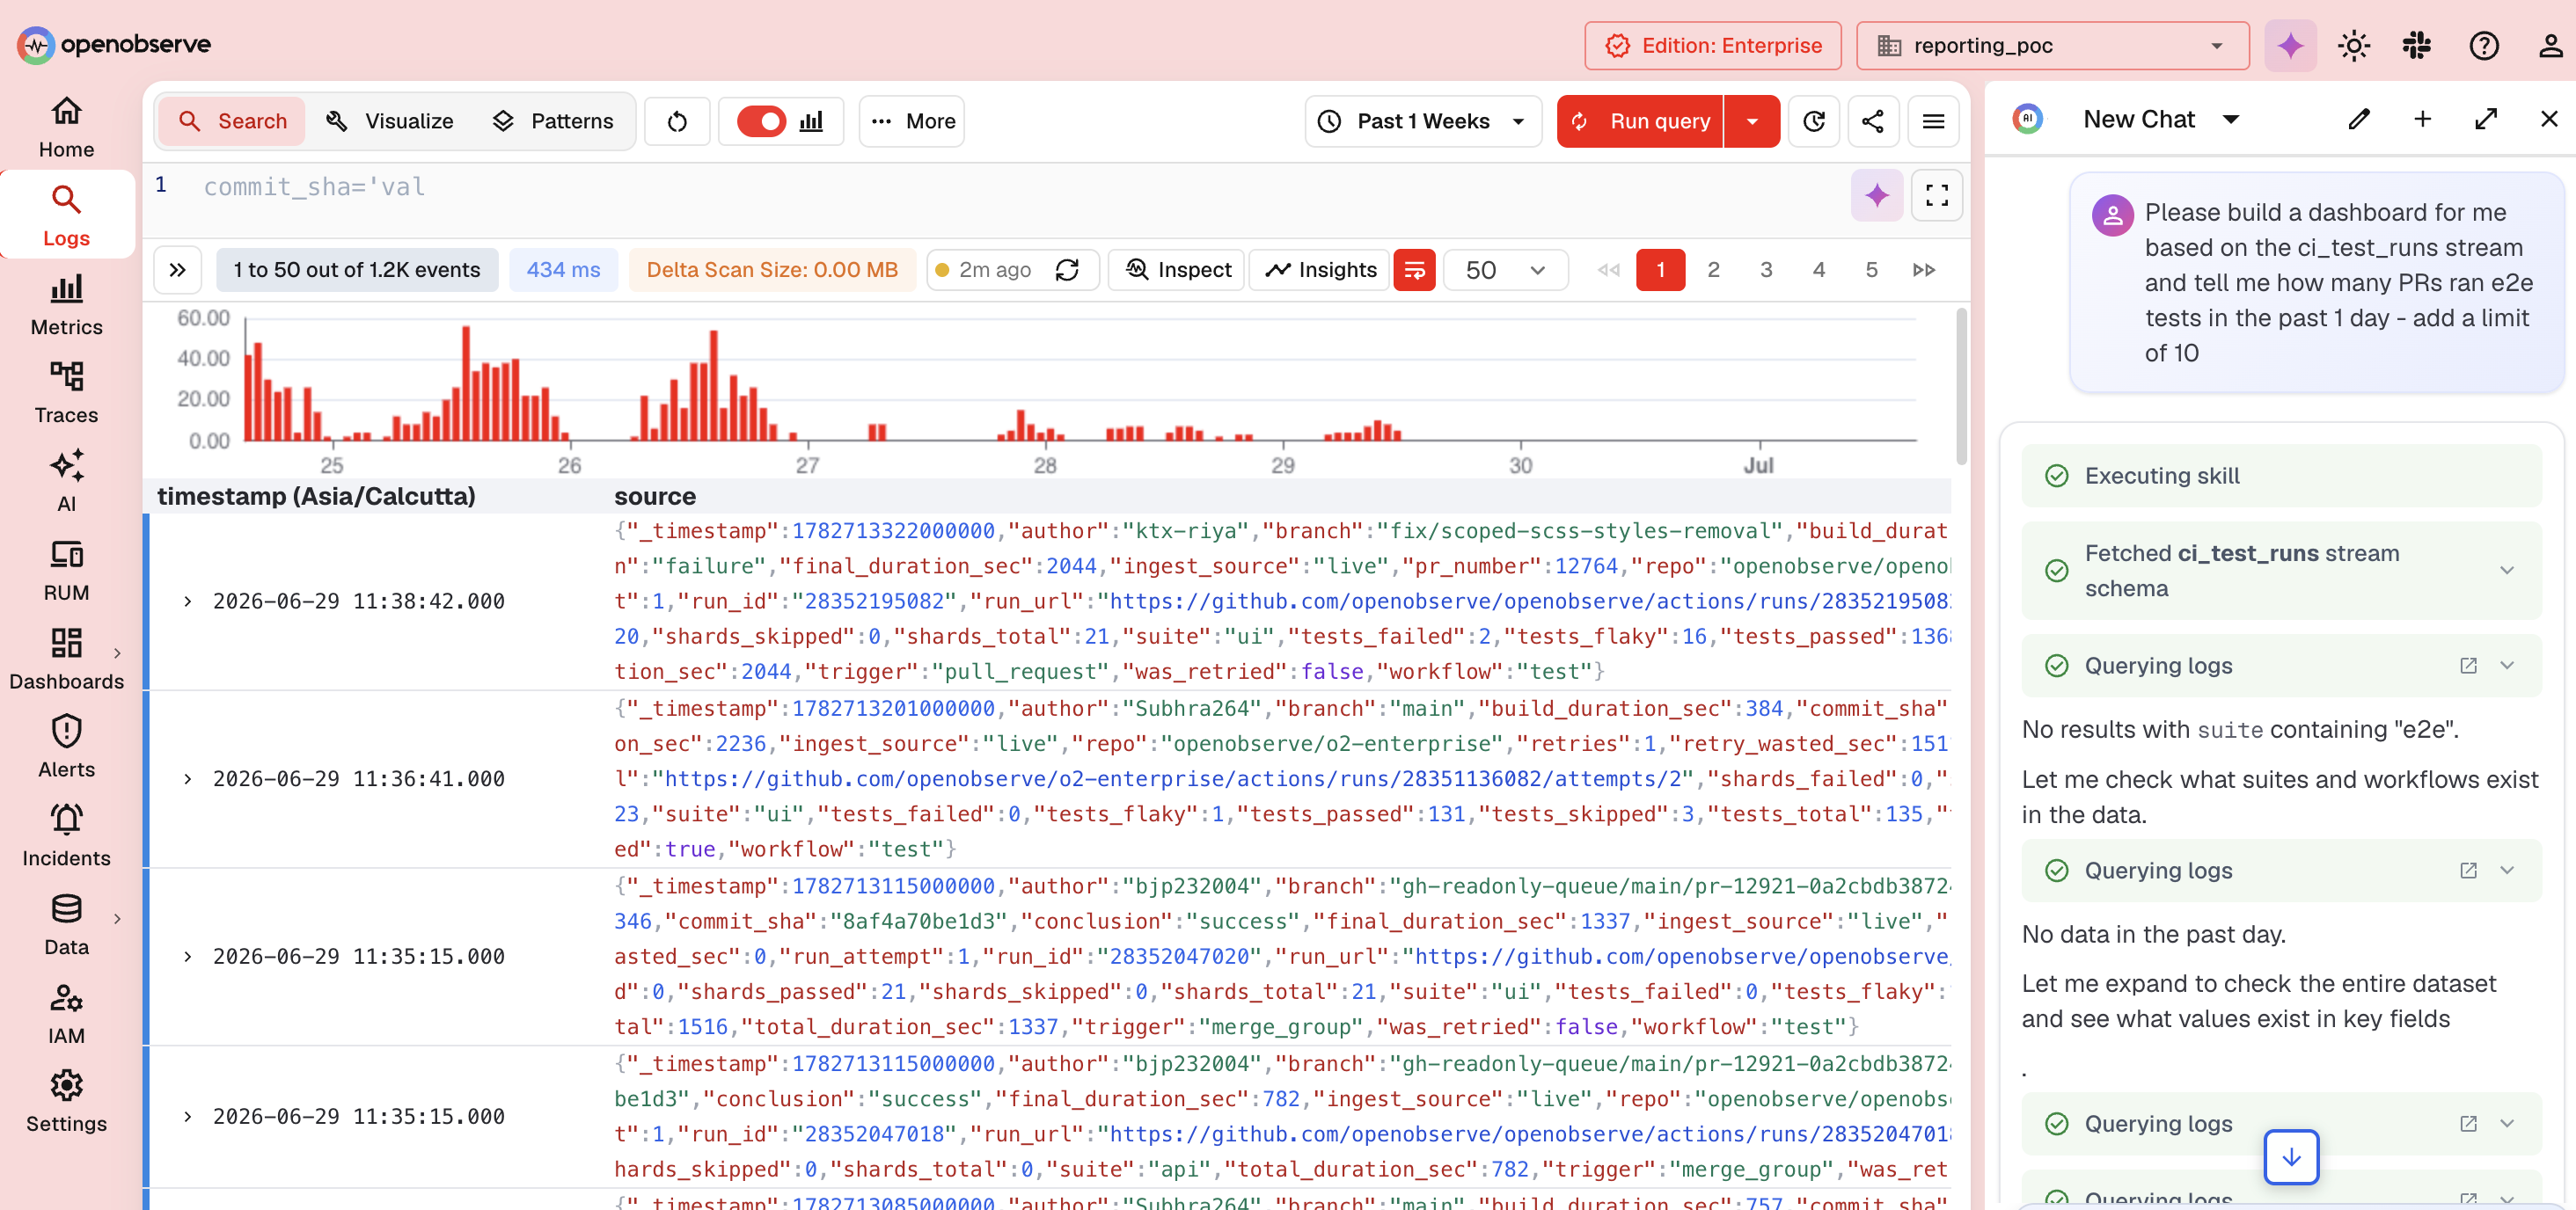Viewport: 2576px width, 1210px height.
Task: Go to results page 2
Action: click(x=1712, y=270)
